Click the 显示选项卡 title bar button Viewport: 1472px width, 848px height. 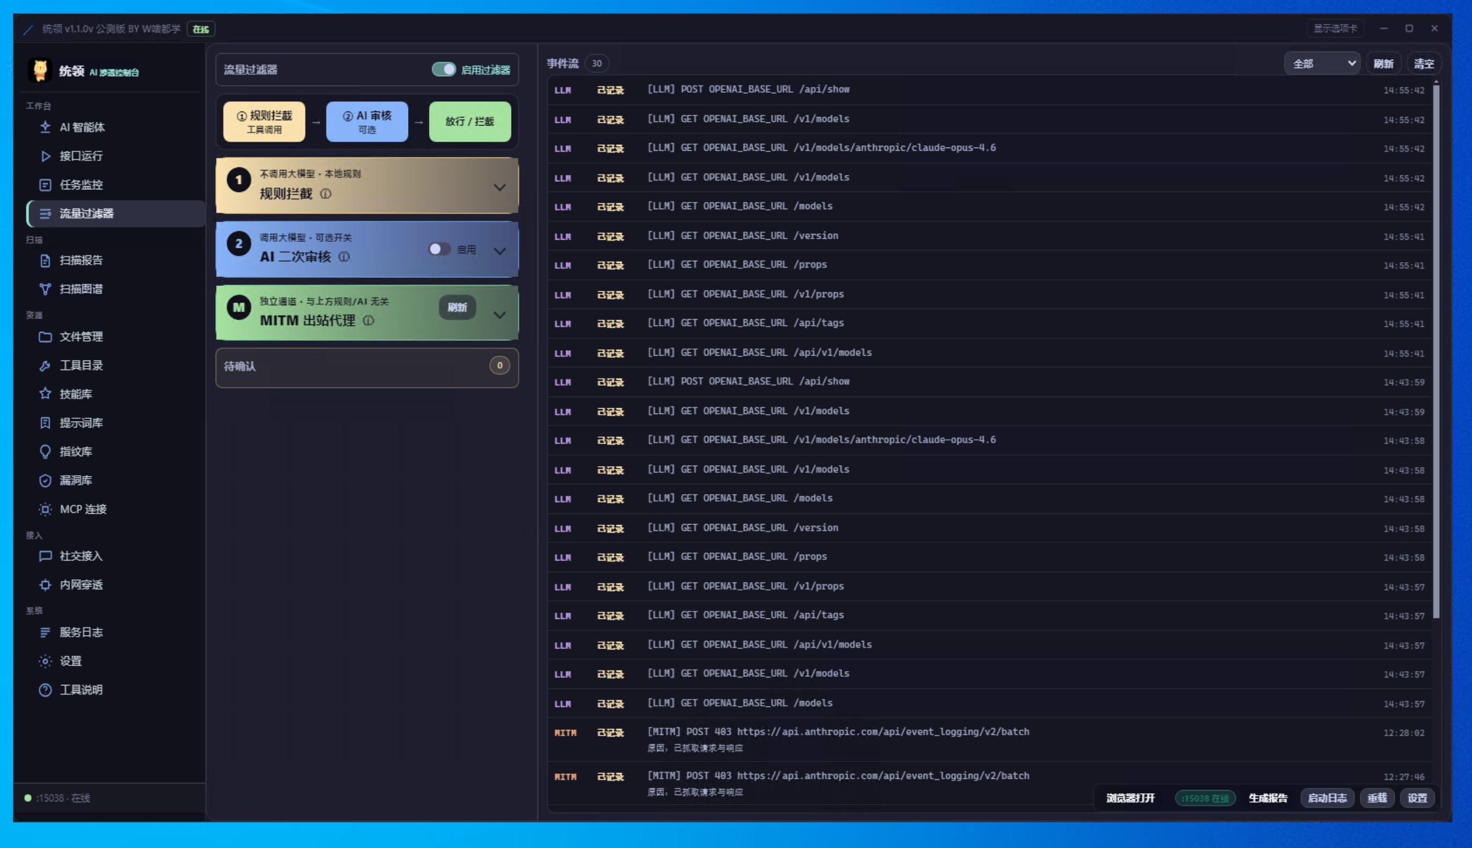tap(1335, 28)
